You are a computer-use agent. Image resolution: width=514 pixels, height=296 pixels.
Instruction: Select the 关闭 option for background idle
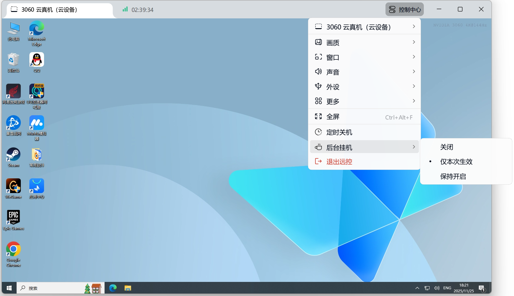[x=446, y=147]
